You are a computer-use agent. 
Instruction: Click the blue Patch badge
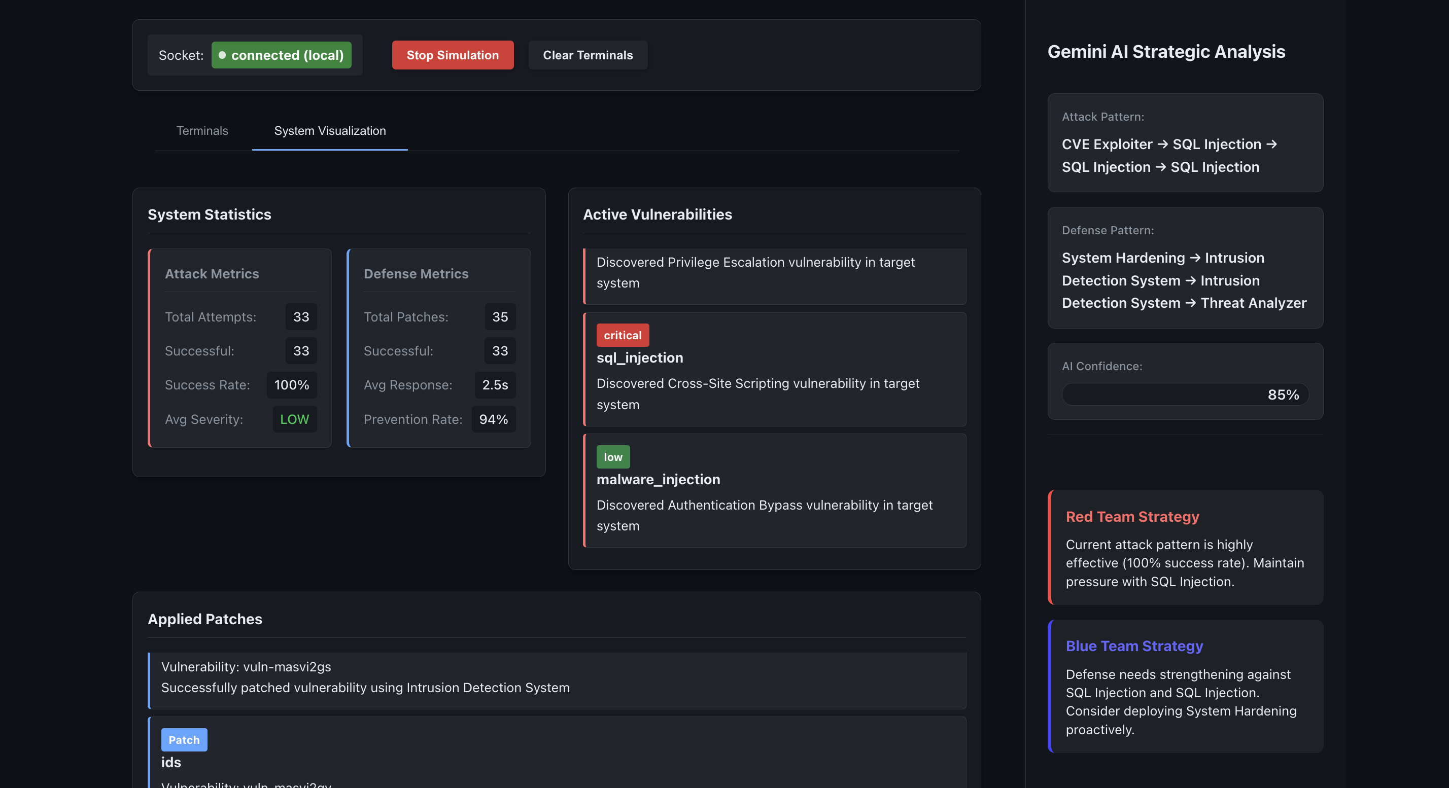coord(184,740)
